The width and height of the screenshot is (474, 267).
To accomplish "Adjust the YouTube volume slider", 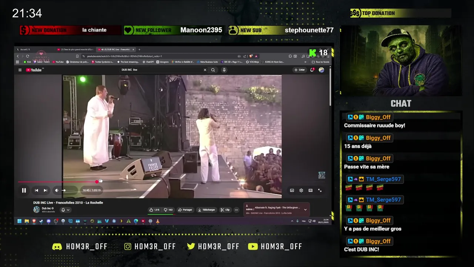I will point(69,190).
